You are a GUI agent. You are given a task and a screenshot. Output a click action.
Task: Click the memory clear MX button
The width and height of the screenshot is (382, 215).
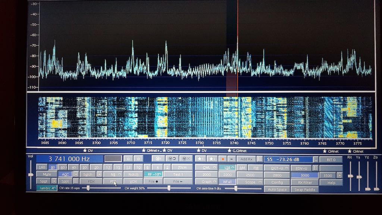185,159
